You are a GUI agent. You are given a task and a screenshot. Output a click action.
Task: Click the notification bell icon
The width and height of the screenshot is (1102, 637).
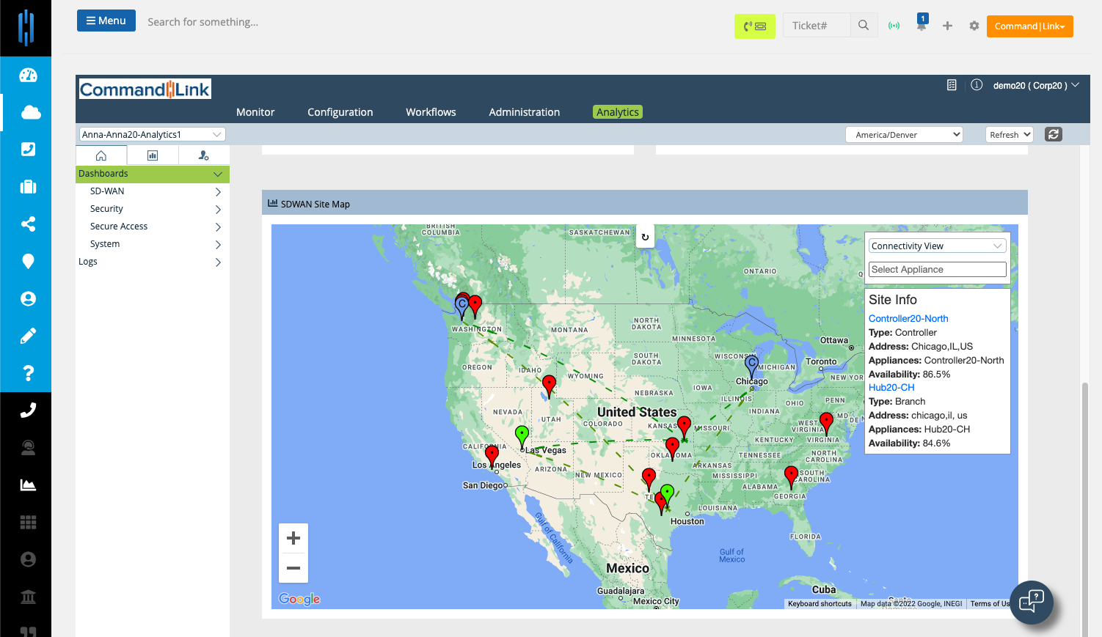click(922, 25)
